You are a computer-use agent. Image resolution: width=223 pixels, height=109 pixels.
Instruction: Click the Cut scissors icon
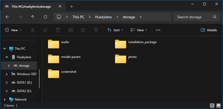tap(33, 30)
